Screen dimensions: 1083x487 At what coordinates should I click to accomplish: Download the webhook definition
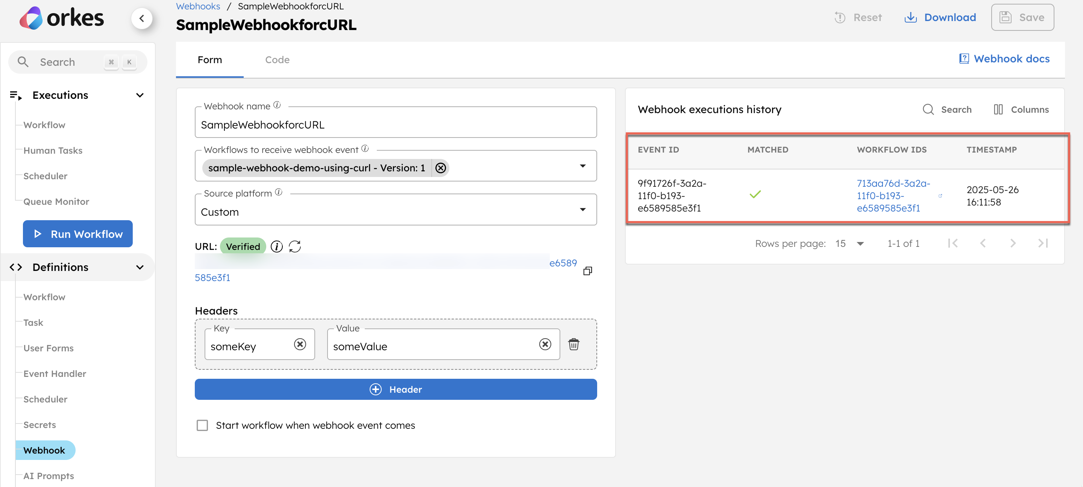coord(940,18)
